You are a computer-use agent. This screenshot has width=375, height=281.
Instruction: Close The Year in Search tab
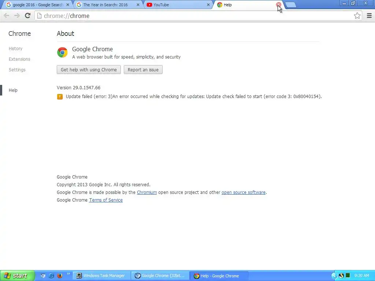click(138, 5)
